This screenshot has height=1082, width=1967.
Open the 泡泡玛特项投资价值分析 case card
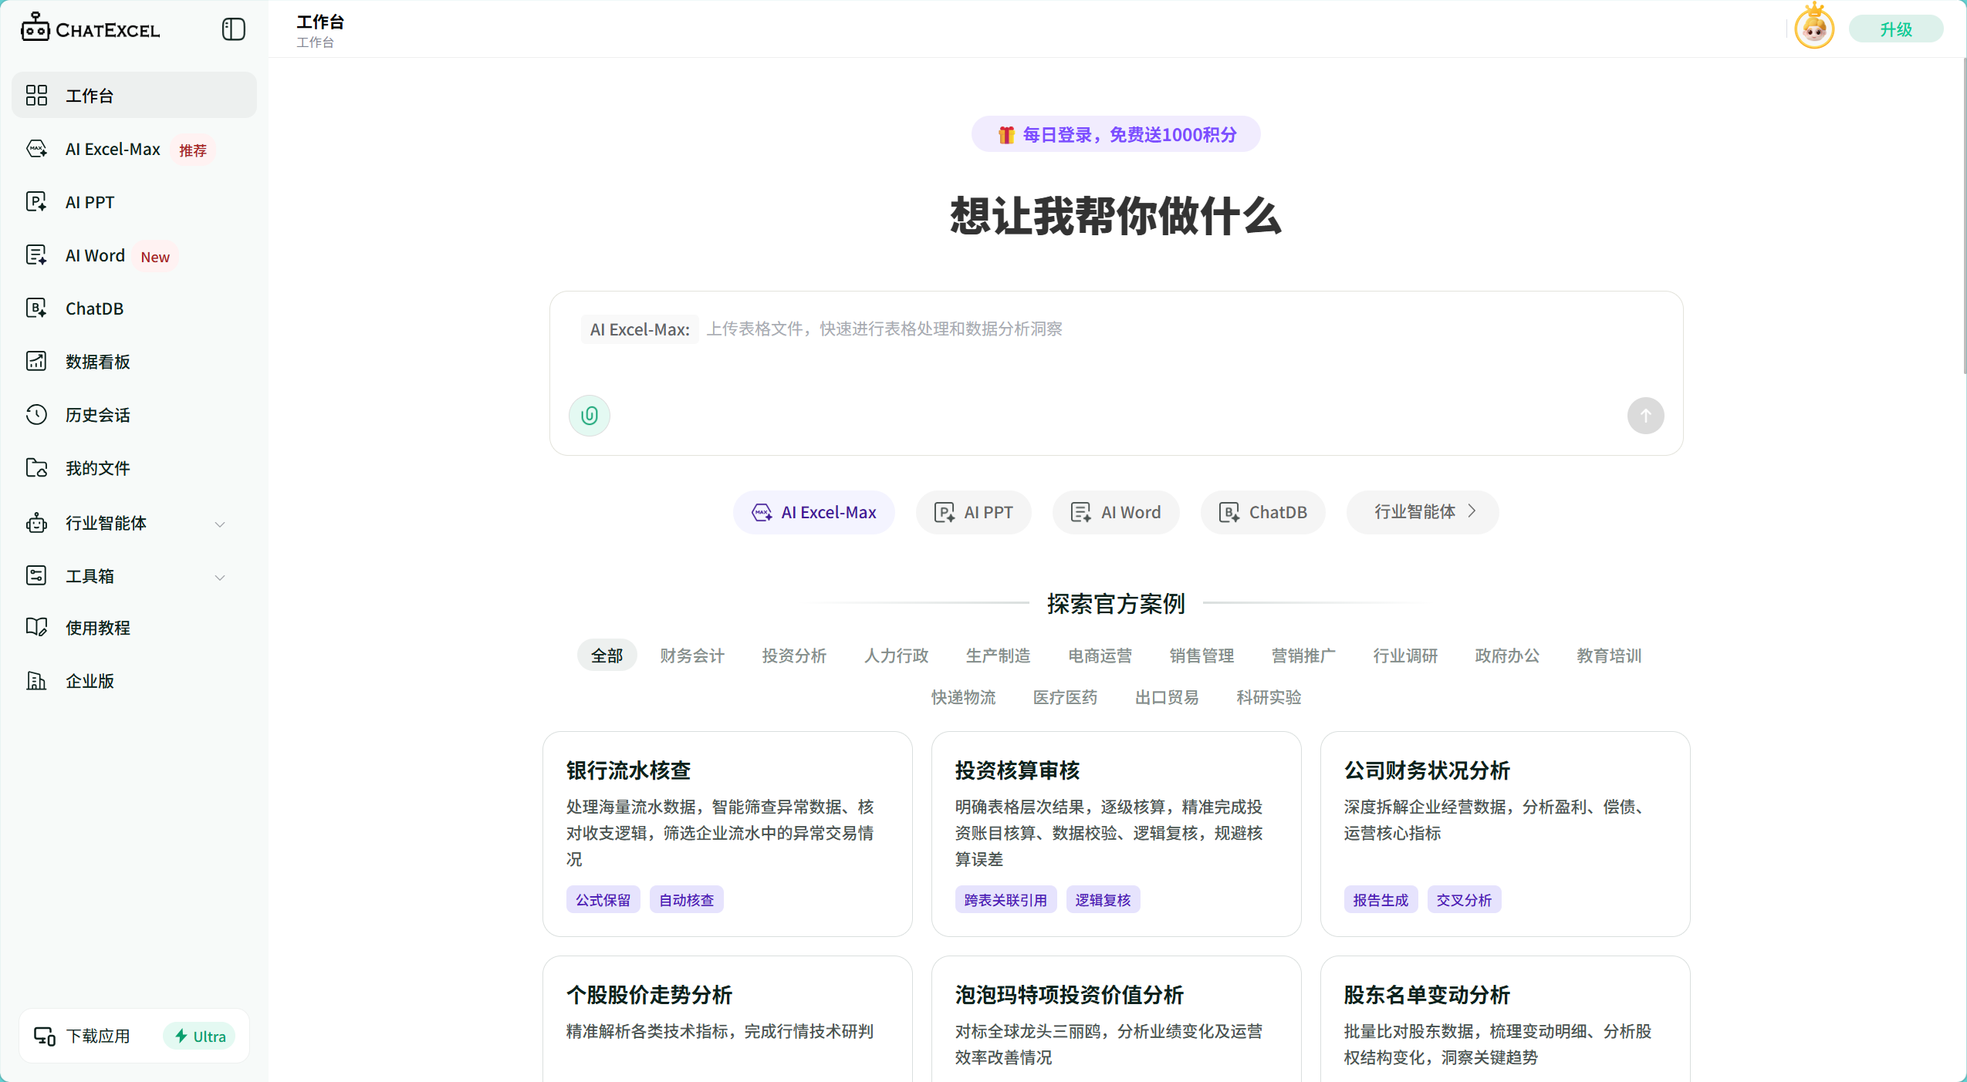(1116, 1019)
